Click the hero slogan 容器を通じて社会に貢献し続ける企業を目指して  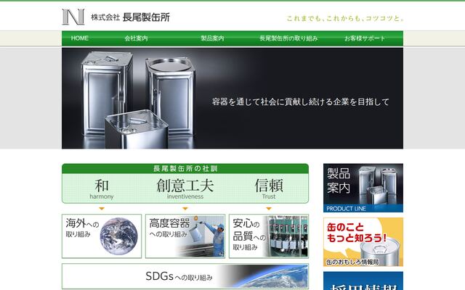click(300, 101)
